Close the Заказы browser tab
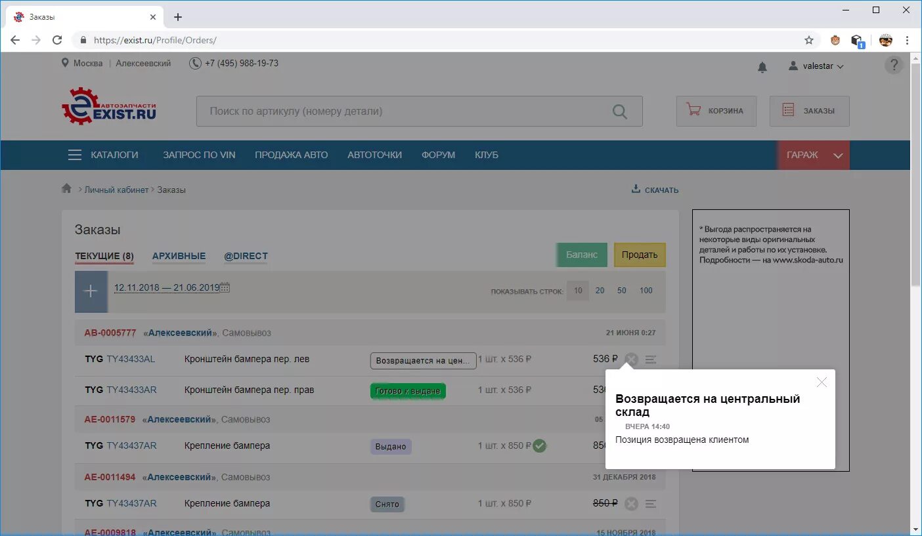922x536 pixels. point(153,17)
